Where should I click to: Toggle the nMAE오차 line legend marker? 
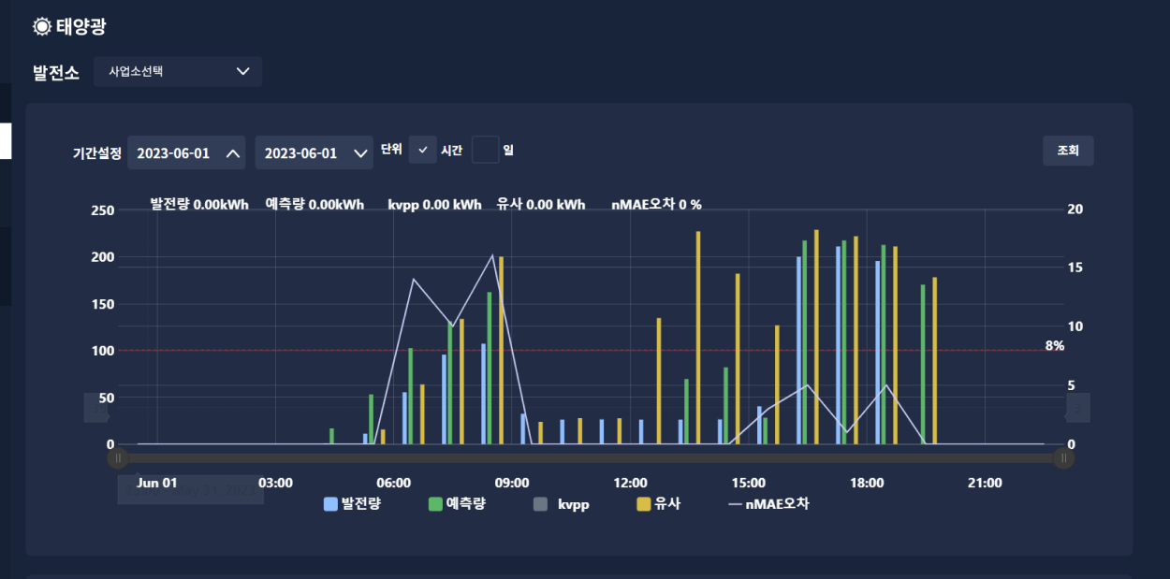tap(735, 504)
